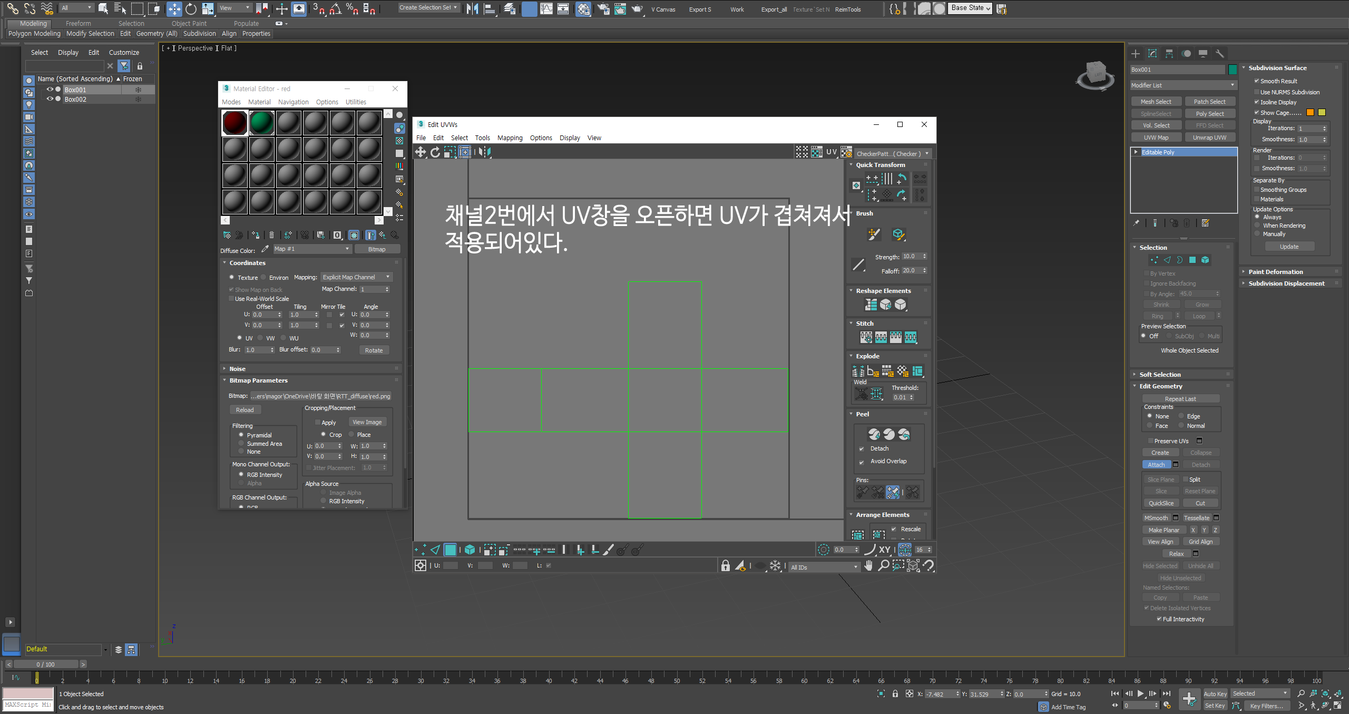This screenshot has width=1349, height=714.
Task: Click the Reload button
Action: tap(245, 410)
